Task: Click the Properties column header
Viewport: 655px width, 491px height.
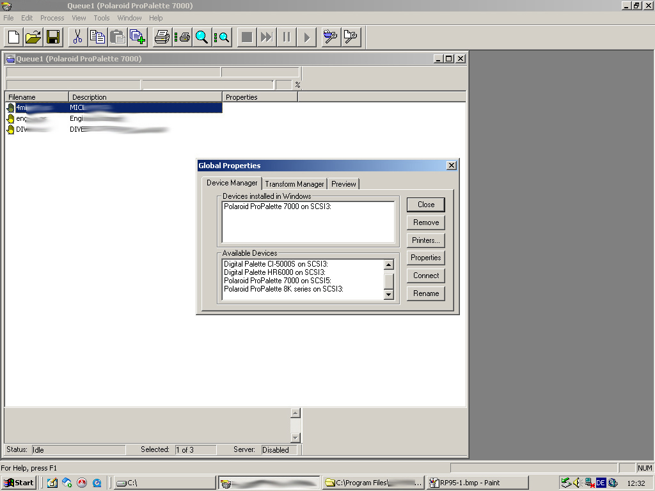Action: tap(260, 97)
